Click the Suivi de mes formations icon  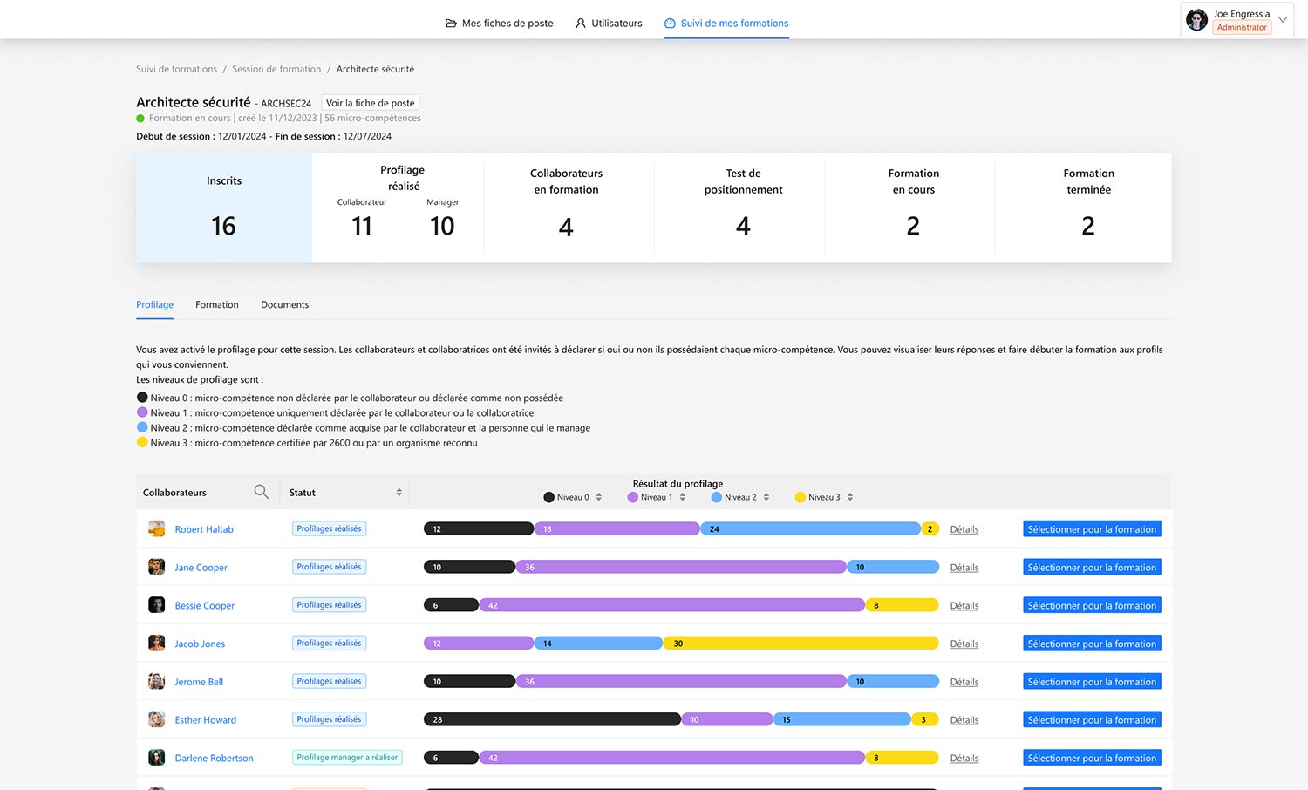[x=670, y=24]
